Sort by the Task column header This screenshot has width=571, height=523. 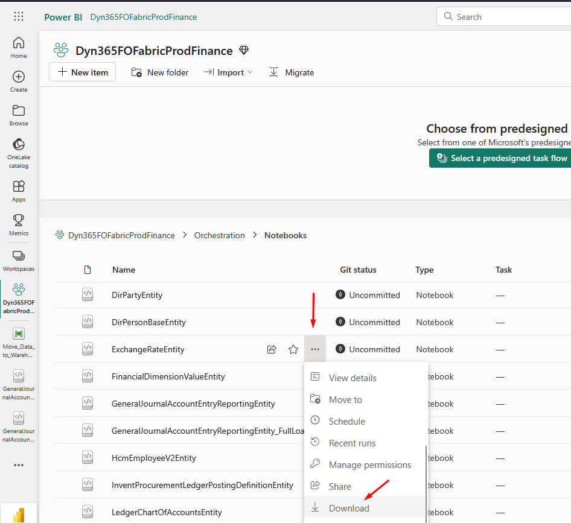click(503, 270)
